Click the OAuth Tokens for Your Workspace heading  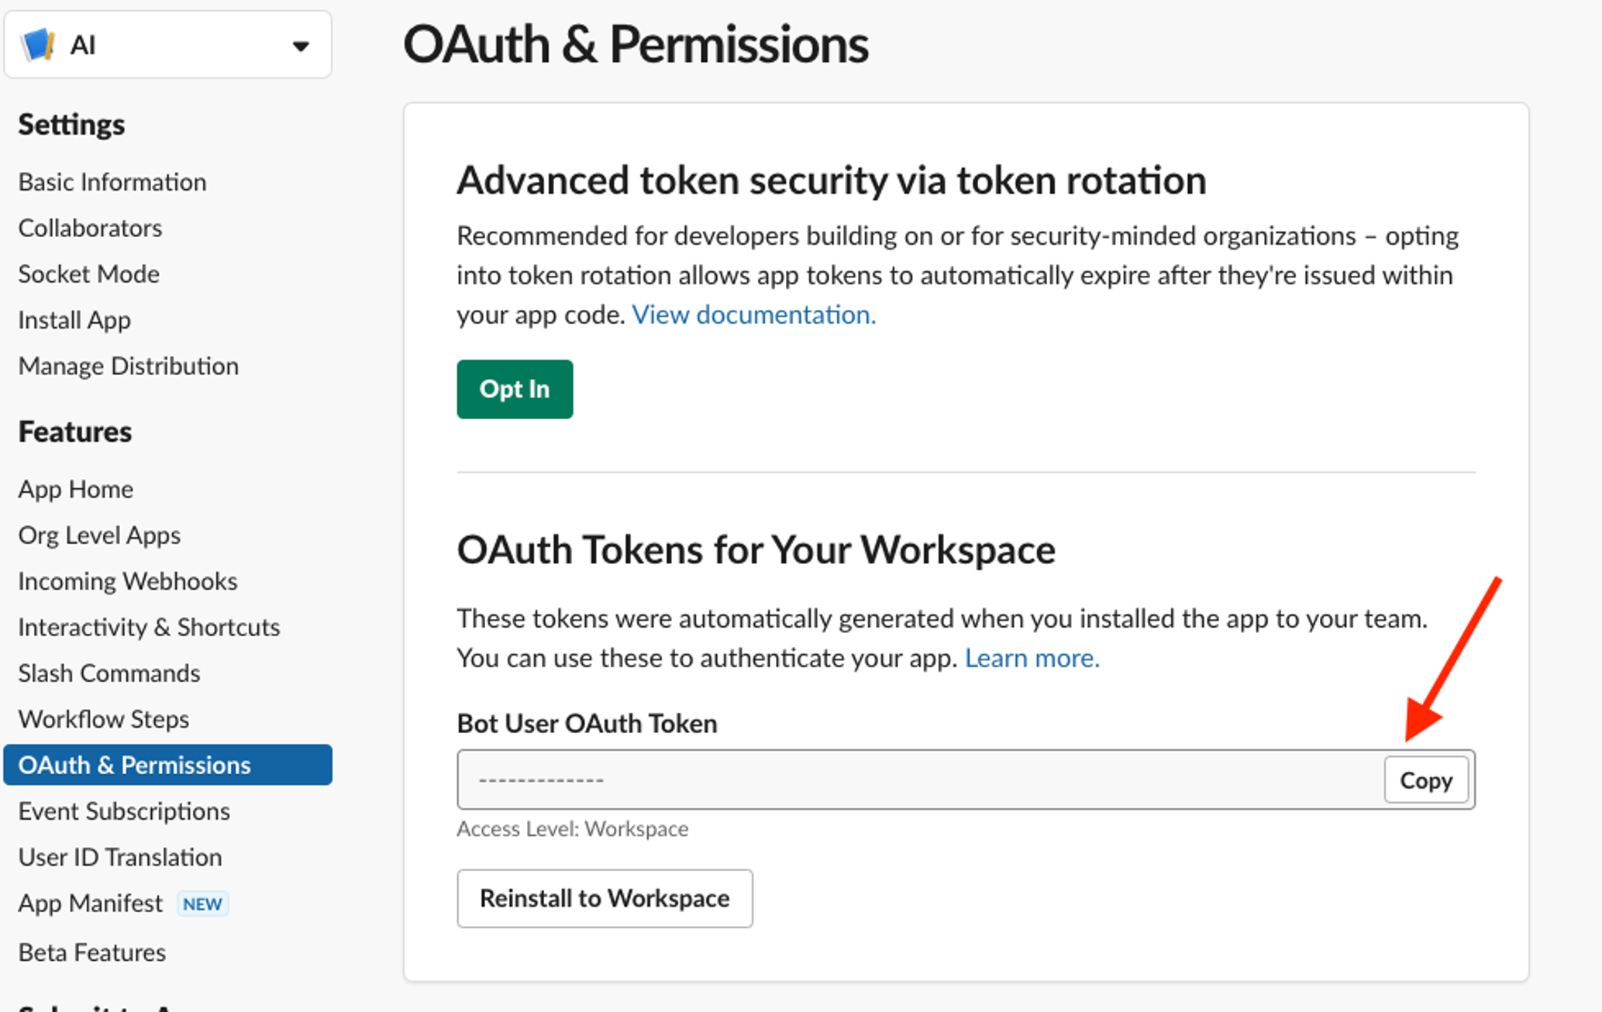(x=756, y=550)
